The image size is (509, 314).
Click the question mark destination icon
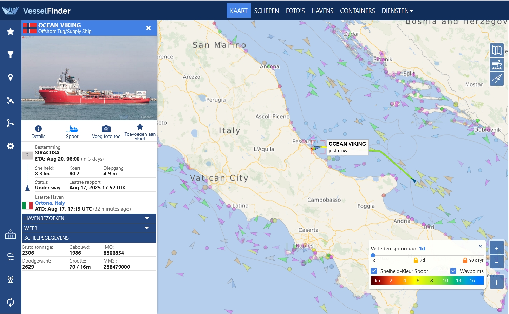pyautogui.click(x=27, y=155)
